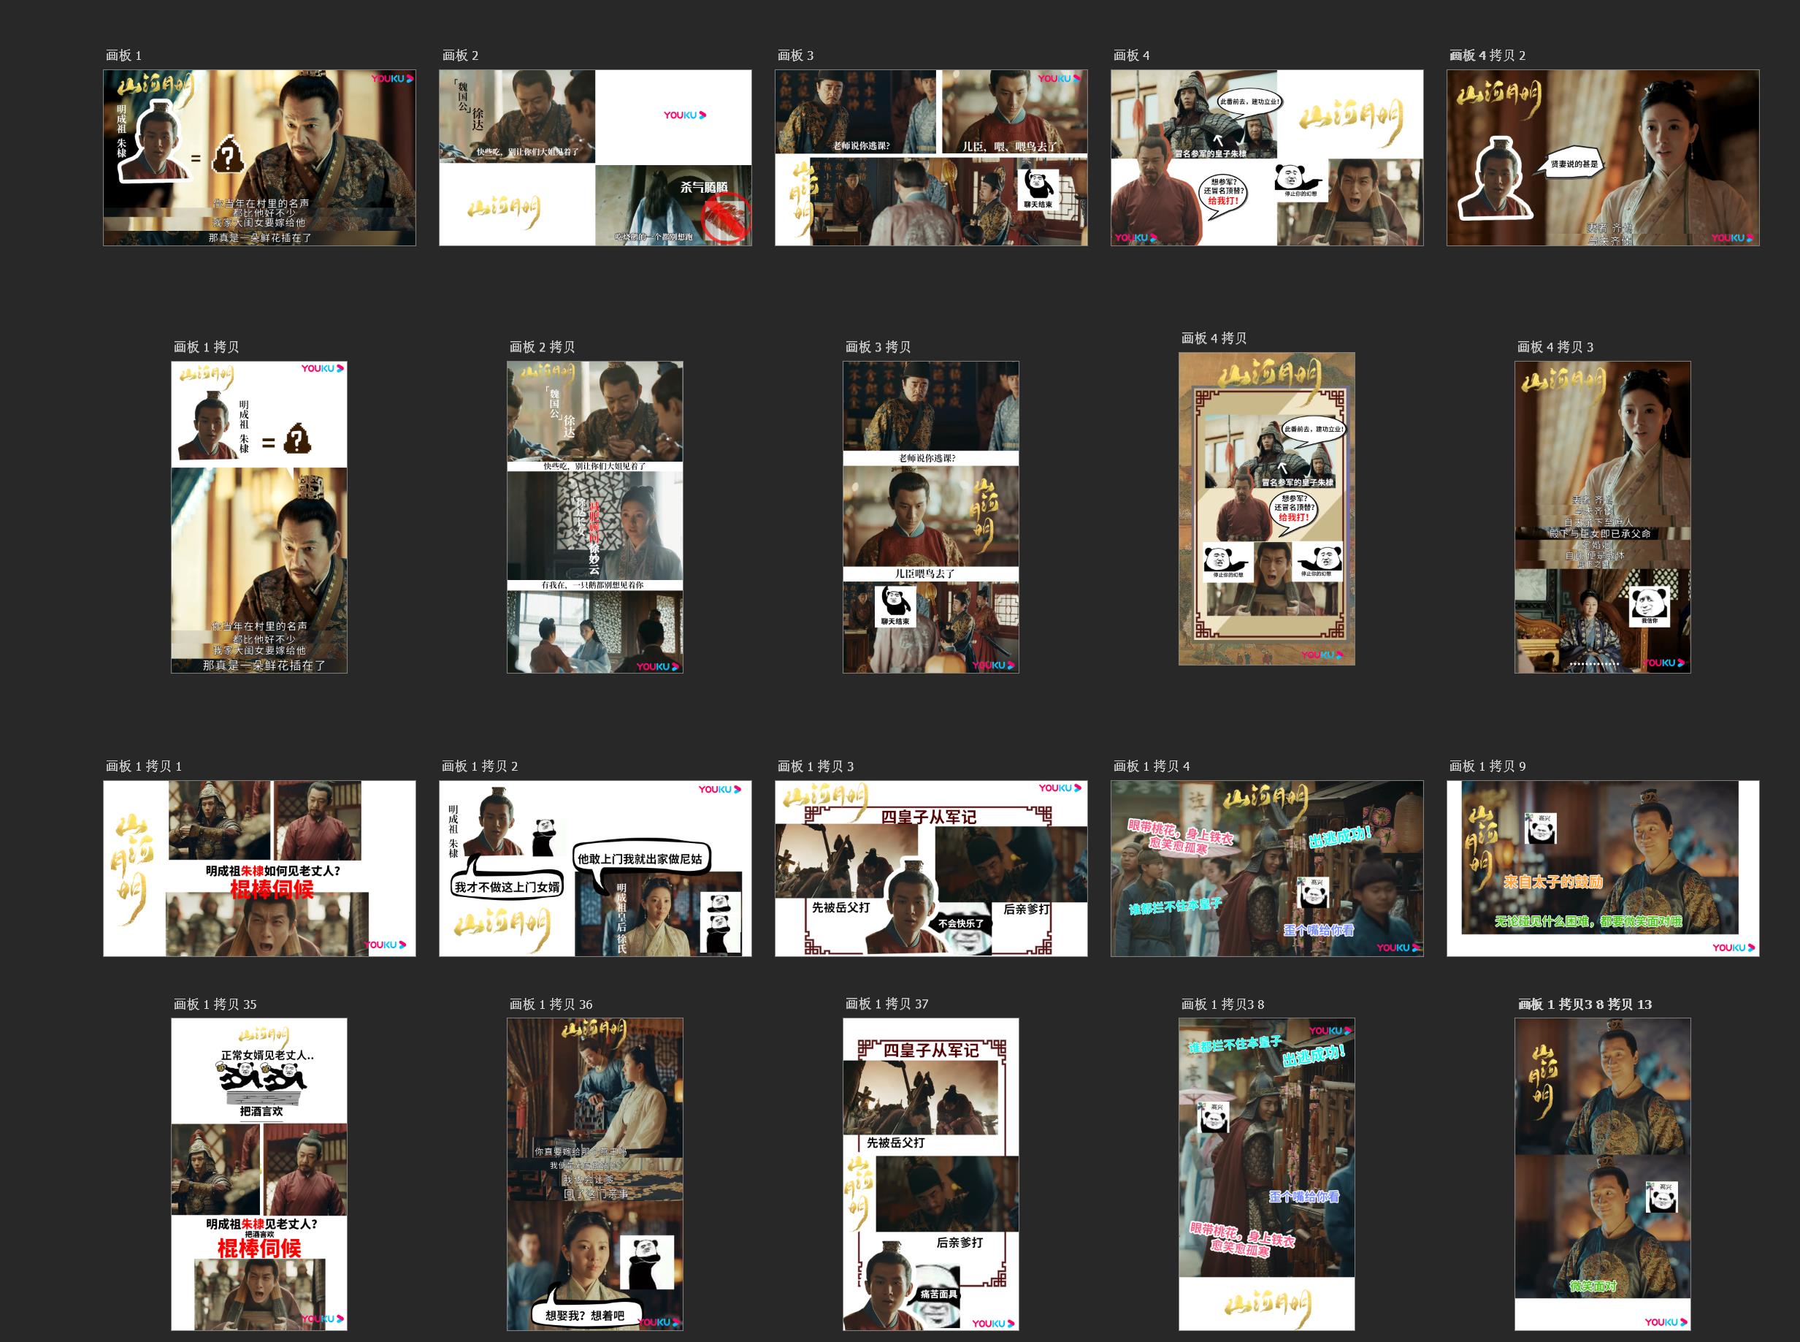Open the artboard image beneath the exact "画板 4" label
1800x1342 pixels.
pos(1268,158)
